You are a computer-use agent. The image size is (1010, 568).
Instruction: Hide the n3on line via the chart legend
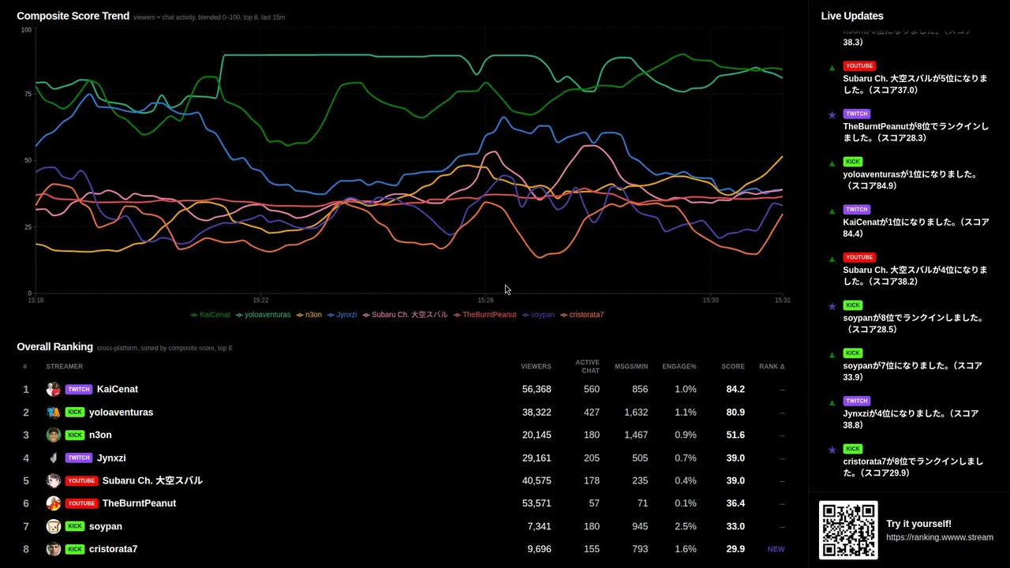[309, 315]
